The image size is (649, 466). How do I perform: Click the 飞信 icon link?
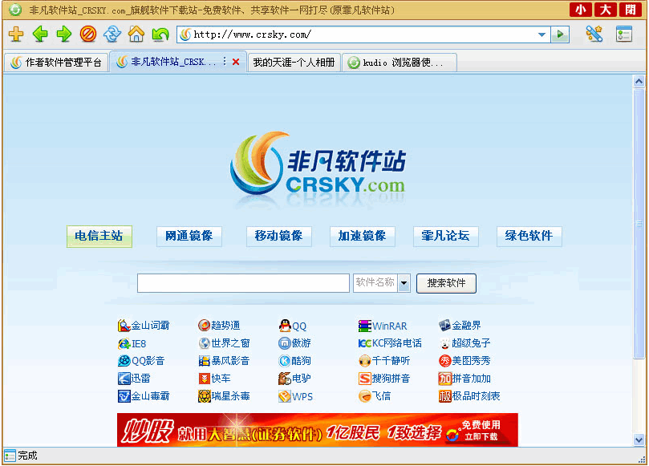point(375,396)
